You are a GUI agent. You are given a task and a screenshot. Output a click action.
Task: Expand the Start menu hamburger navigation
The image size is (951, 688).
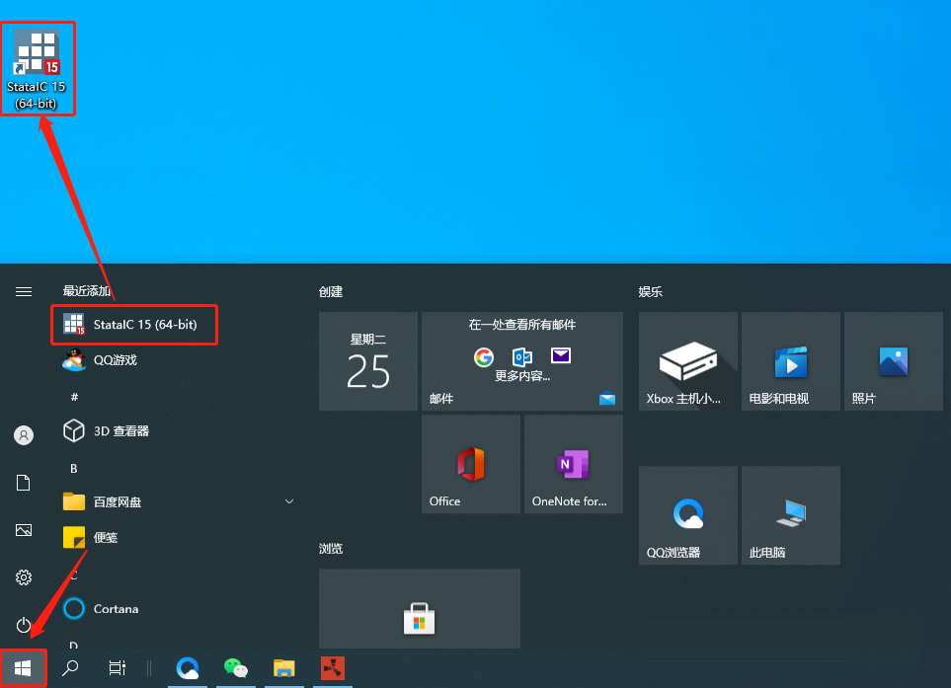coord(24,291)
